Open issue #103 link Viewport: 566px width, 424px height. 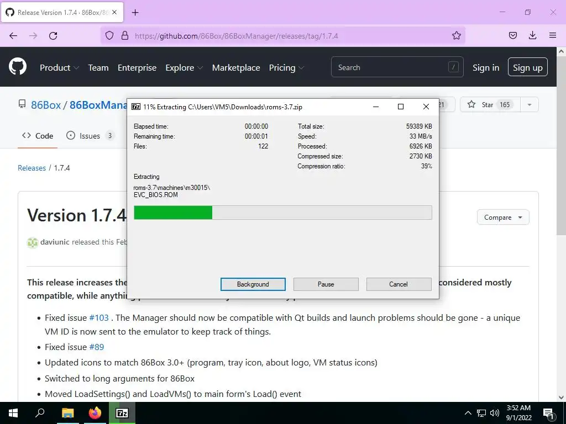tap(99, 317)
